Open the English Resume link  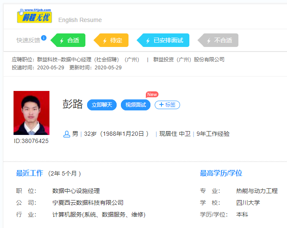(x=80, y=20)
